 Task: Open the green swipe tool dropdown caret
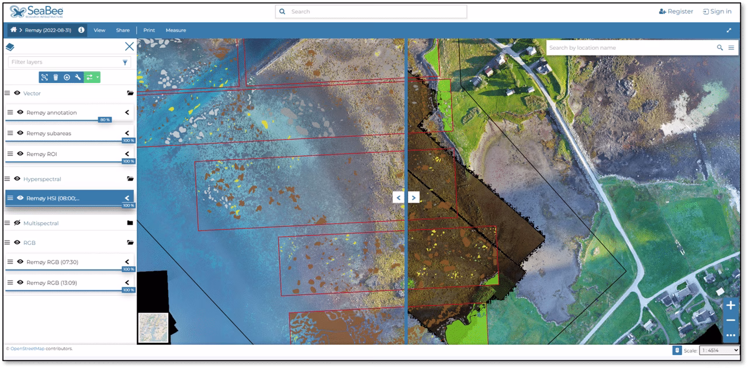pos(98,77)
